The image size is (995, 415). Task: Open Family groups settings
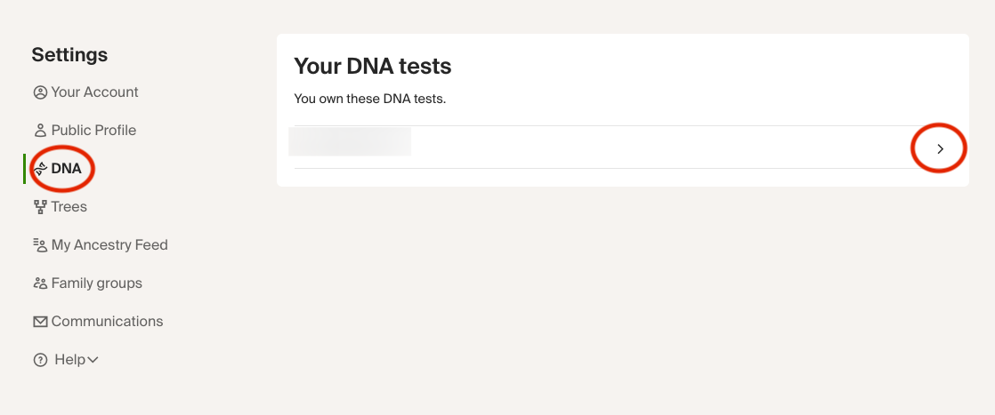97,283
